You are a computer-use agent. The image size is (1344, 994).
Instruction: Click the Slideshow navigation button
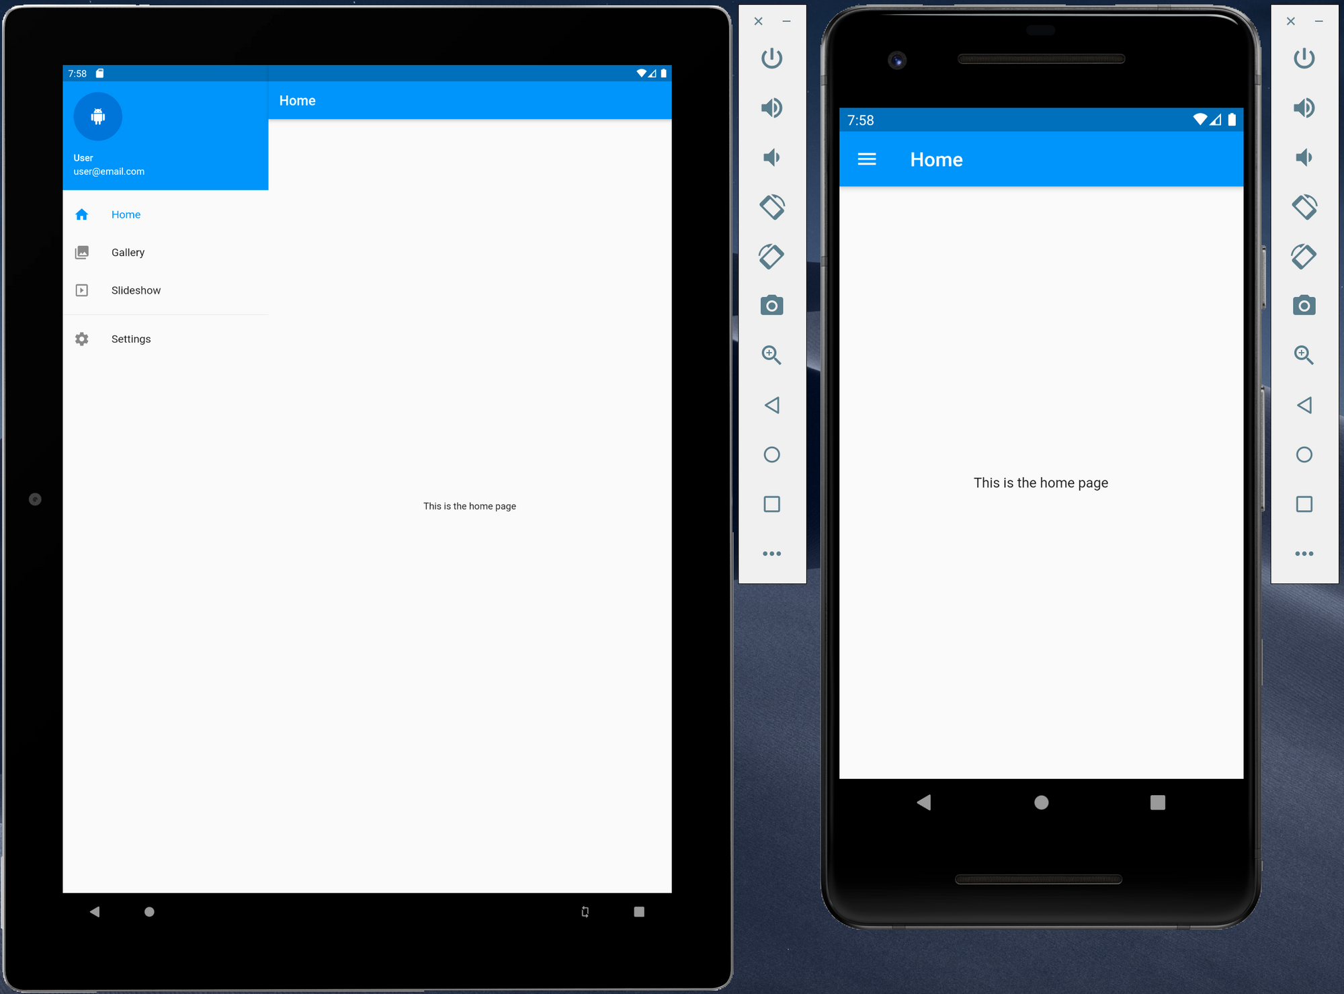(x=136, y=290)
